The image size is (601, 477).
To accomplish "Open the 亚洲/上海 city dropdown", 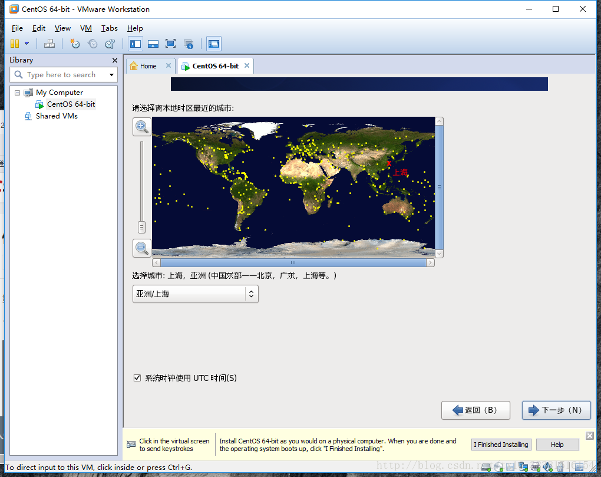I will coord(196,294).
